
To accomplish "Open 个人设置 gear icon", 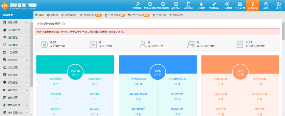I will coord(240,4).
